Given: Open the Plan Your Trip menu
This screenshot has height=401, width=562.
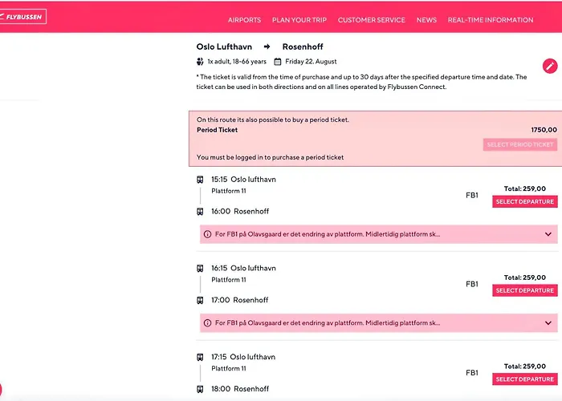Looking at the screenshot, I should click(299, 20).
